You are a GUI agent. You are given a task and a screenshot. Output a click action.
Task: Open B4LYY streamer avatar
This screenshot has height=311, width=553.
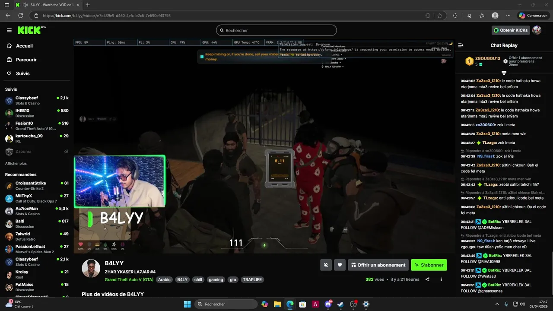pyautogui.click(x=91, y=269)
